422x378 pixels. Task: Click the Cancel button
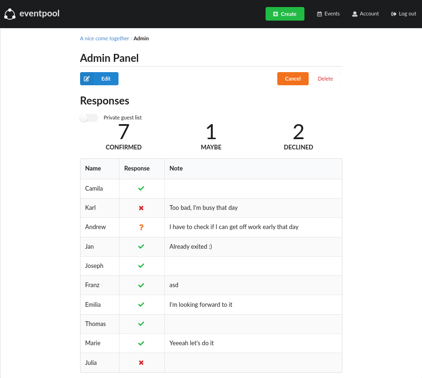(293, 78)
